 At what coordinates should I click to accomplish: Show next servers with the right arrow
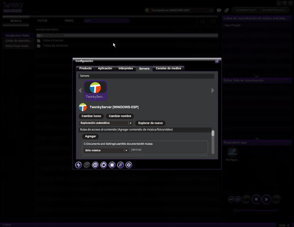(212, 90)
